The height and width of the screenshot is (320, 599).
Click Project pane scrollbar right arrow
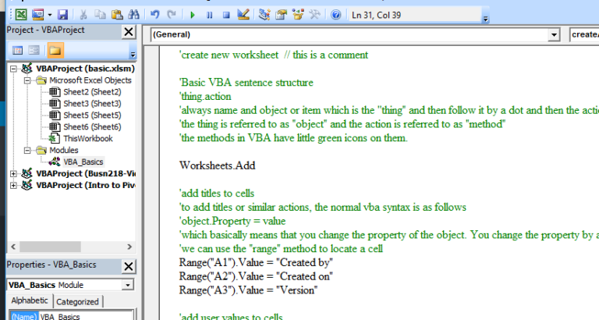click(x=129, y=247)
